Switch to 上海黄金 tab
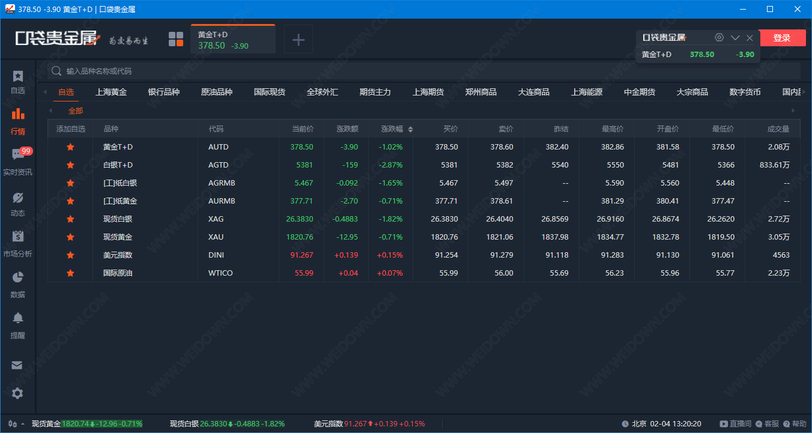812x433 pixels. 111,92
